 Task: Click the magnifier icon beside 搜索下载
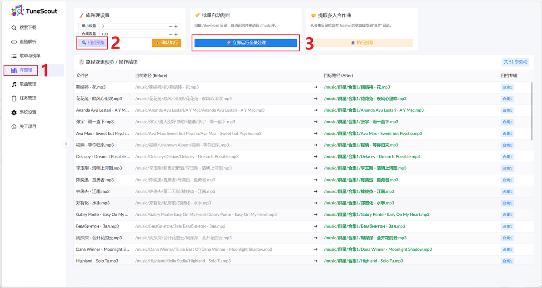(14, 28)
